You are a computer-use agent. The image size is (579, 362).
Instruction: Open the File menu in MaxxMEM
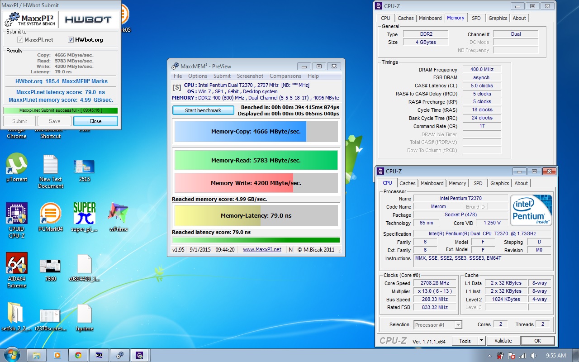click(178, 76)
